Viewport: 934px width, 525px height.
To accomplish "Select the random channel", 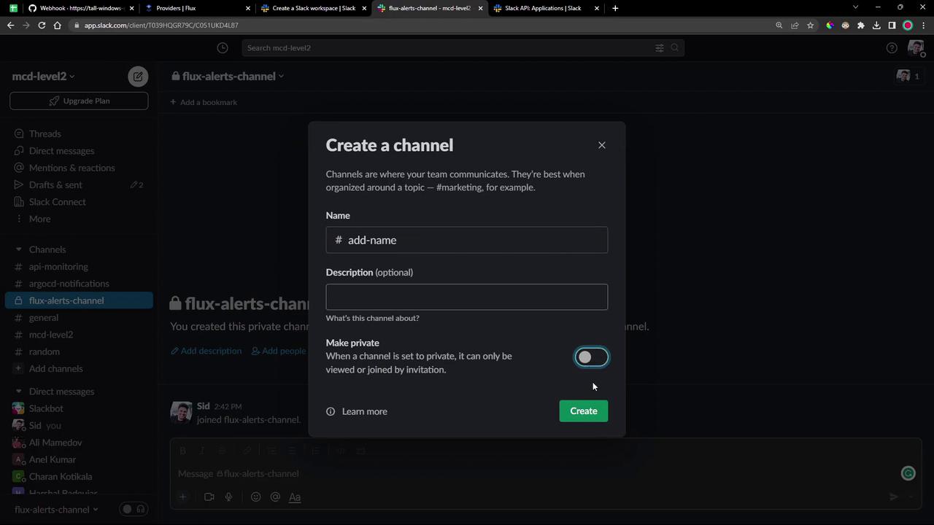I will [x=45, y=351].
